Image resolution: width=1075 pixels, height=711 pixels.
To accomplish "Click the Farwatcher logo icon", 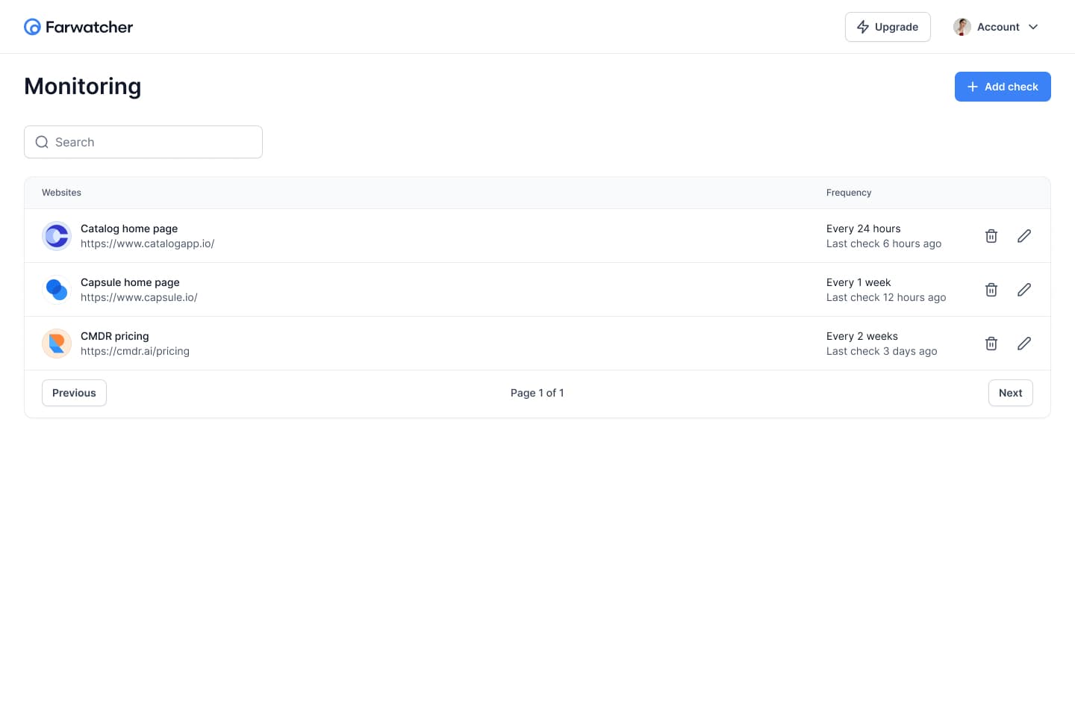I will (32, 27).
